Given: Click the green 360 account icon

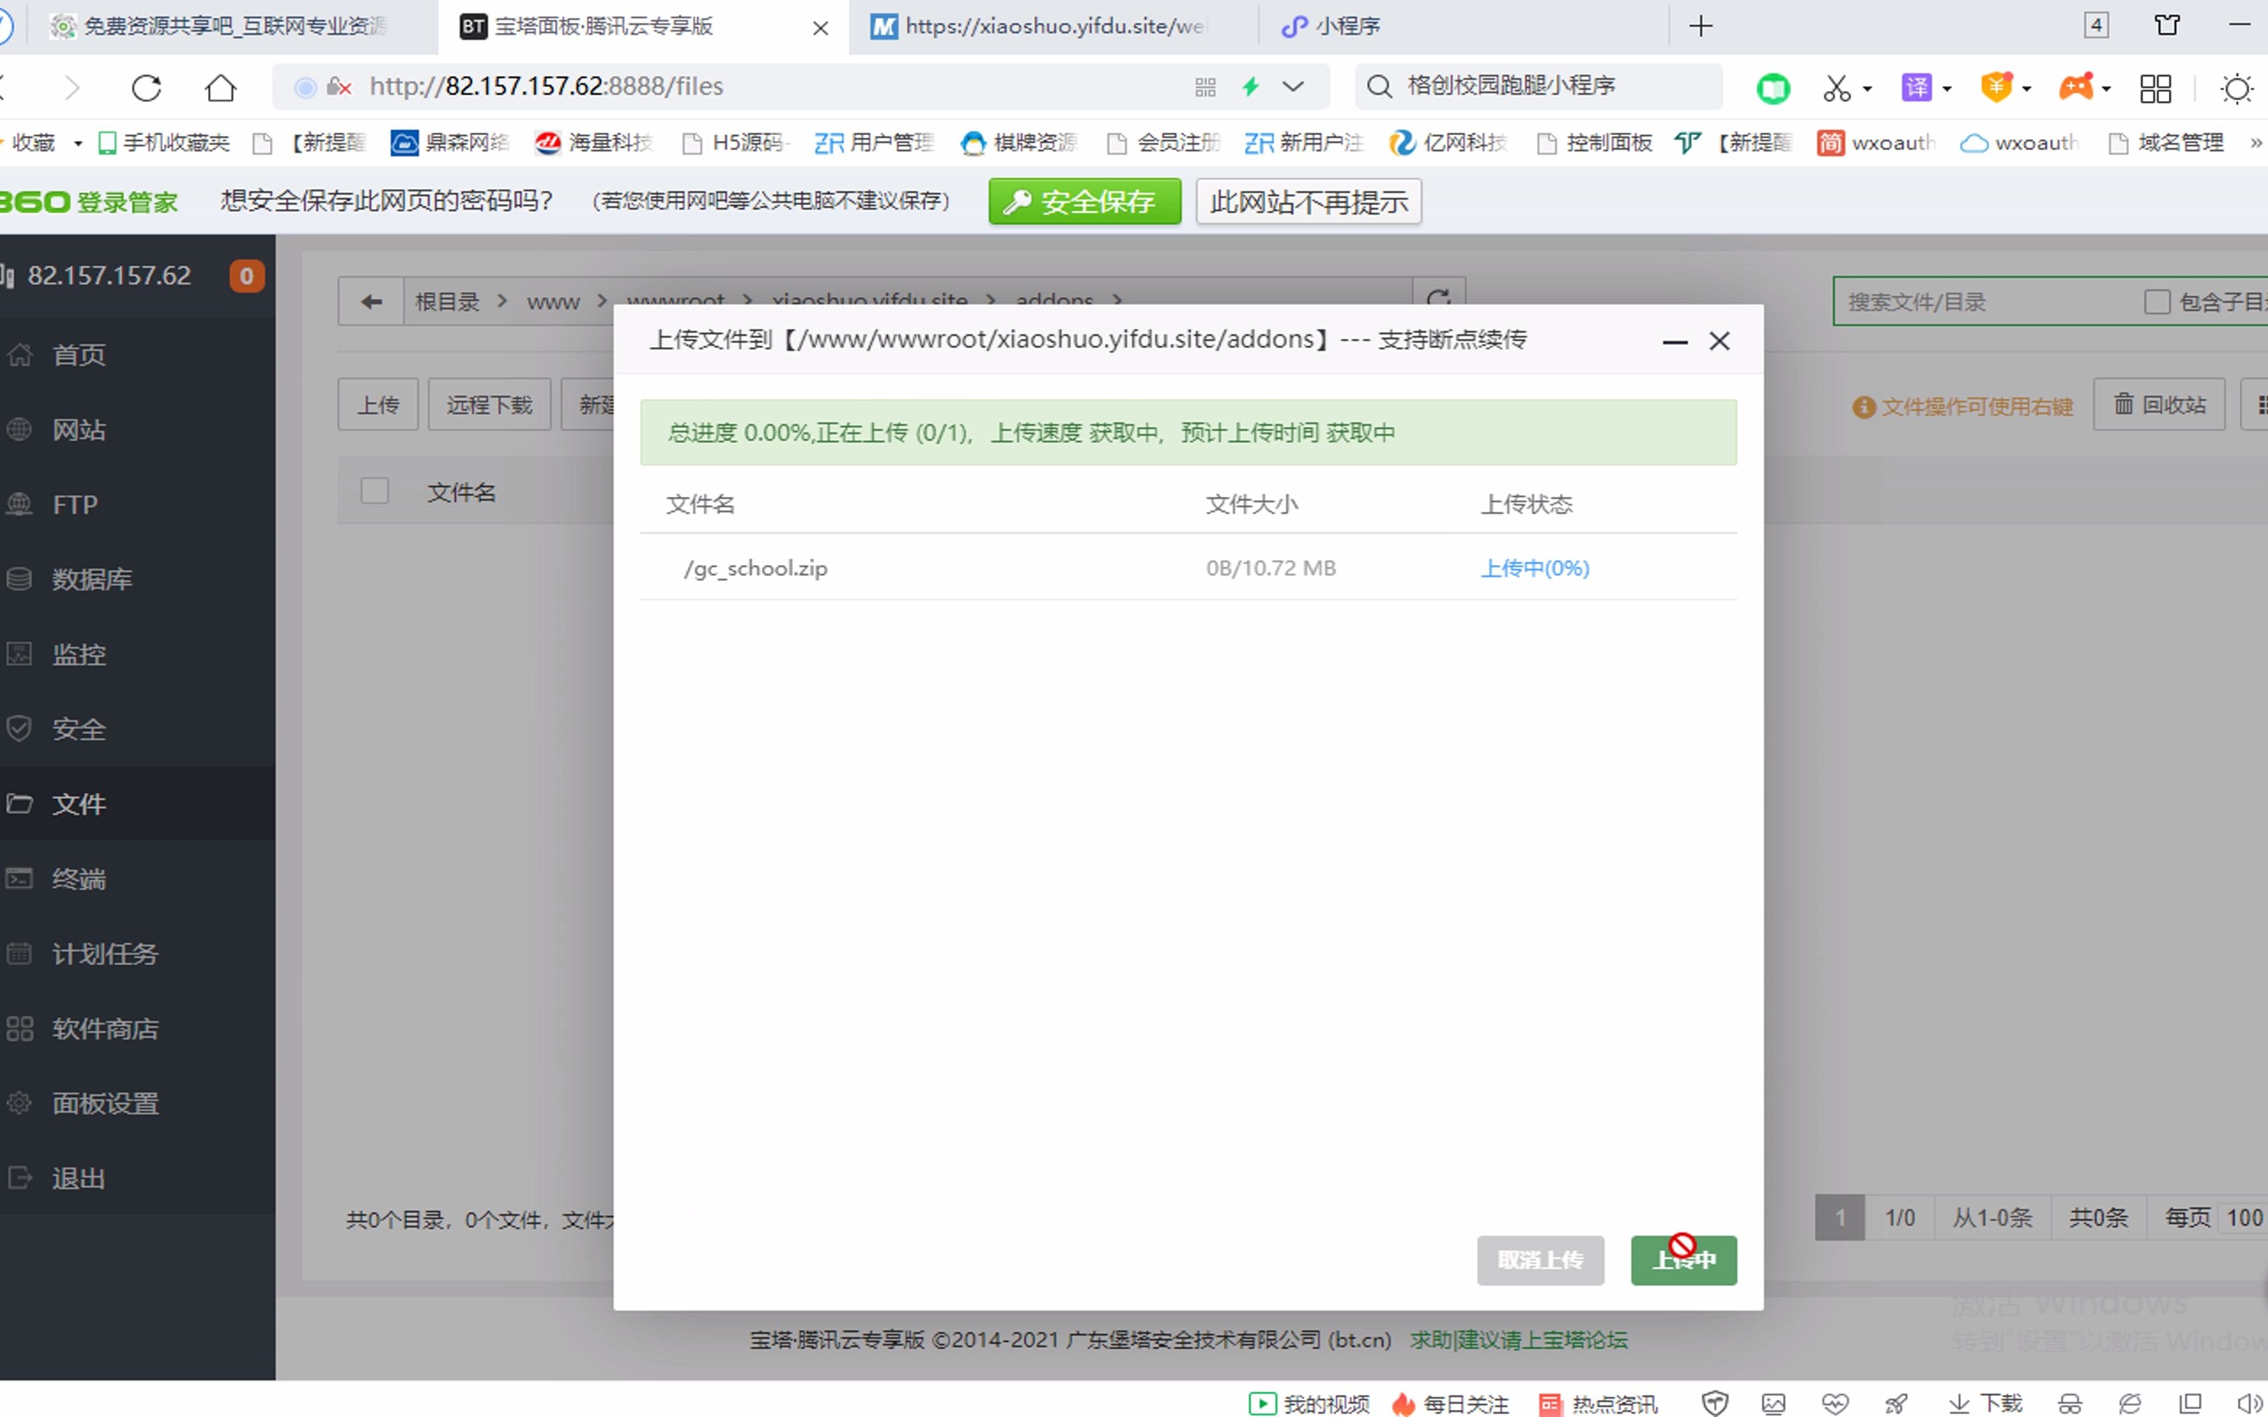Looking at the screenshot, I should tap(1773, 88).
